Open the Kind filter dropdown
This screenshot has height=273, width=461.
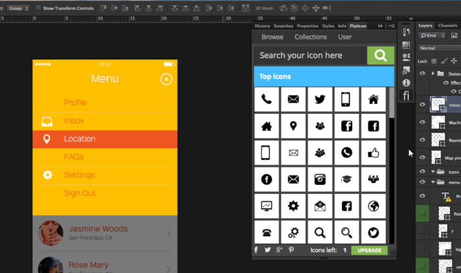(x=431, y=36)
